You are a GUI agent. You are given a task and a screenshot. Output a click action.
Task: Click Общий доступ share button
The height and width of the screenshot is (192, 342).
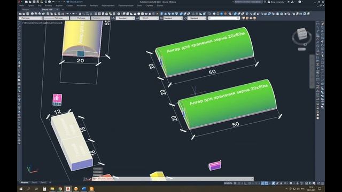75,2
